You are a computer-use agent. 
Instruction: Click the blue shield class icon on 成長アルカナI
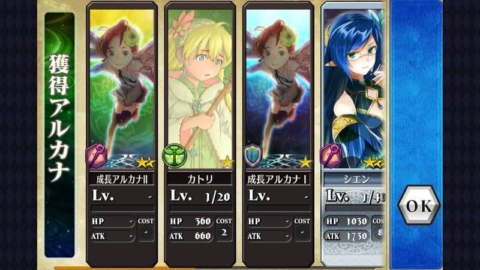point(253,156)
